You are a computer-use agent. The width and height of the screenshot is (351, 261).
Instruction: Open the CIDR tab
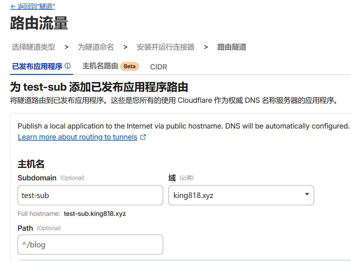[159, 67]
